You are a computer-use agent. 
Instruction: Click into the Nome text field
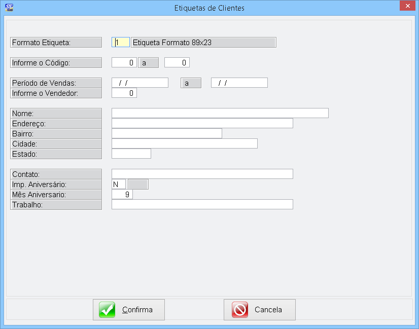point(220,113)
